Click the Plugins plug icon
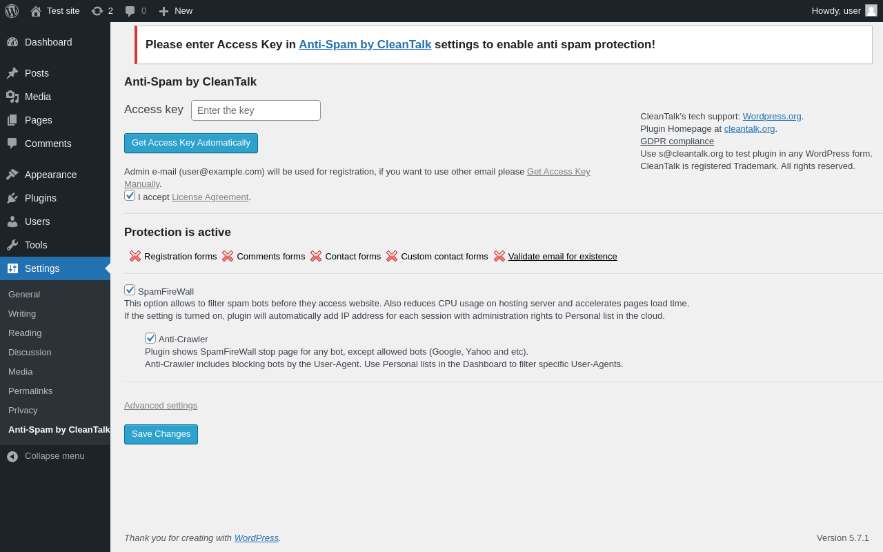The height and width of the screenshot is (552, 883). [12, 198]
